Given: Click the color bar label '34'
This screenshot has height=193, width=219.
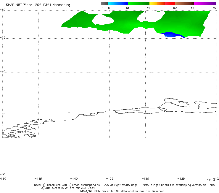Looking at the screenshot, I should point(148,8).
